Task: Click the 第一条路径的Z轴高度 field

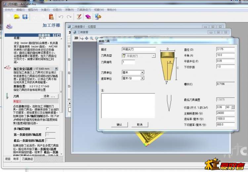Action: point(50,134)
